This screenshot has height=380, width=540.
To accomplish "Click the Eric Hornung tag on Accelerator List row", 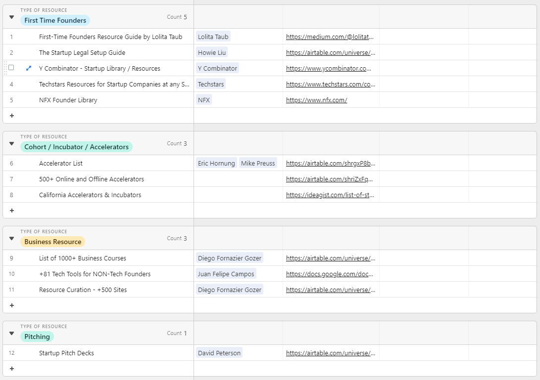I will [x=216, y=163].
